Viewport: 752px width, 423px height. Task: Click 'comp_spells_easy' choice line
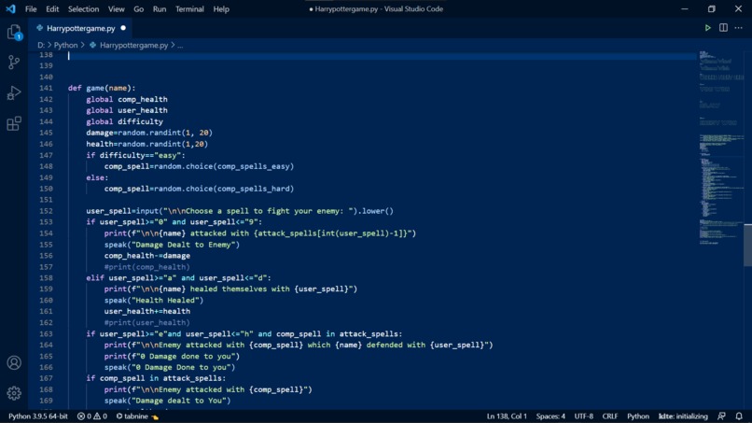coord(199,166)
